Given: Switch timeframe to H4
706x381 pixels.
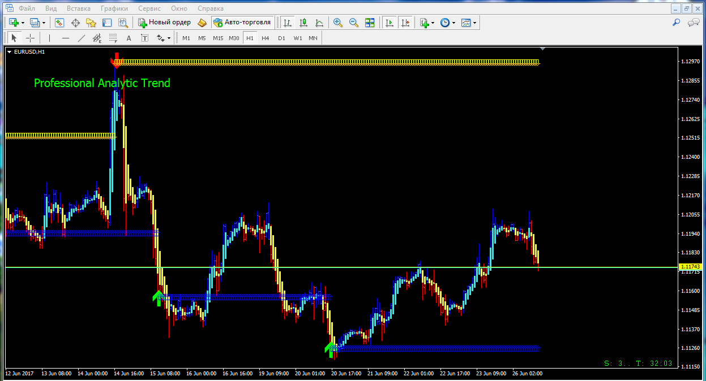Looking at the screenshot, I should pyautogui.click(x=265, y=38).
